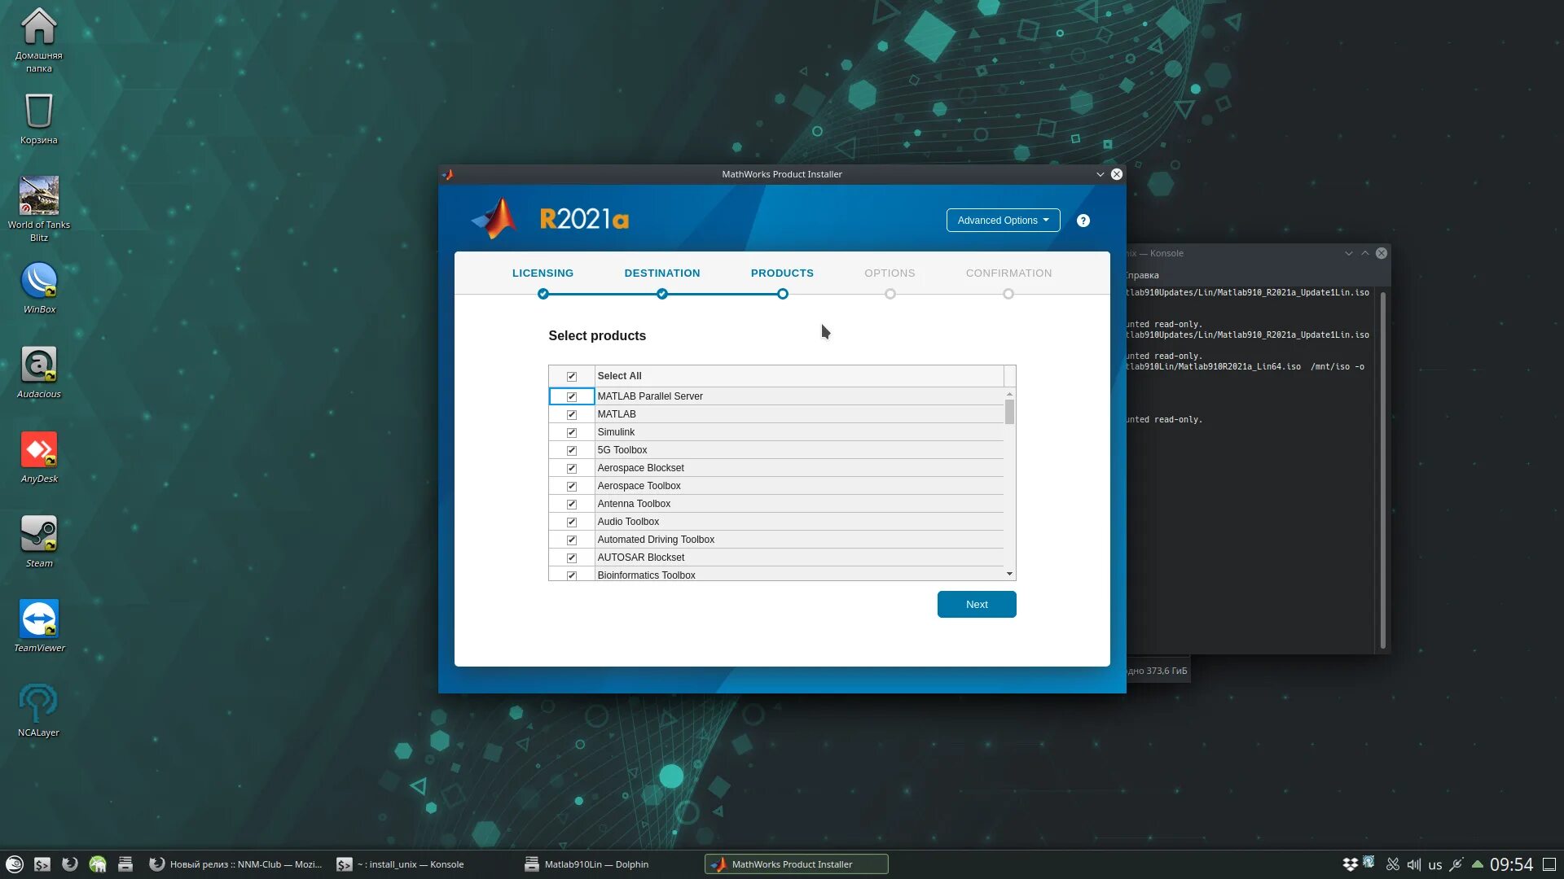
Task: Switch keyboard layout us indicator
Action: coord(1435,864)
